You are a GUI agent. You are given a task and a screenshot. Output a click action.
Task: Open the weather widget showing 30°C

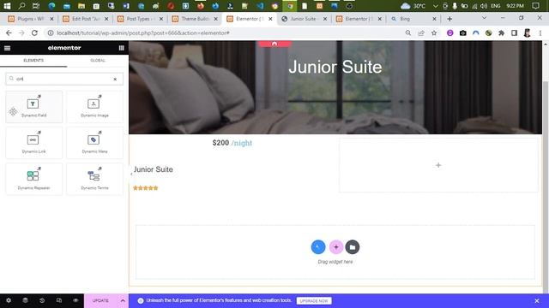point(413,6)
